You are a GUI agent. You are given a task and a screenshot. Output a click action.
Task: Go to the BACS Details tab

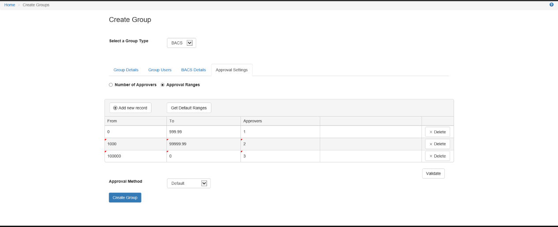pos(193,70)
